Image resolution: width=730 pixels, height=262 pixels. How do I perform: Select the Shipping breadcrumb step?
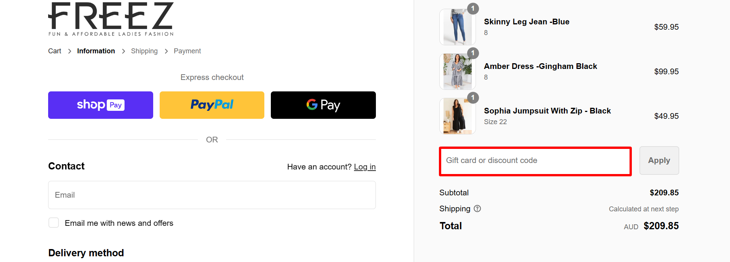pos(144,51)
